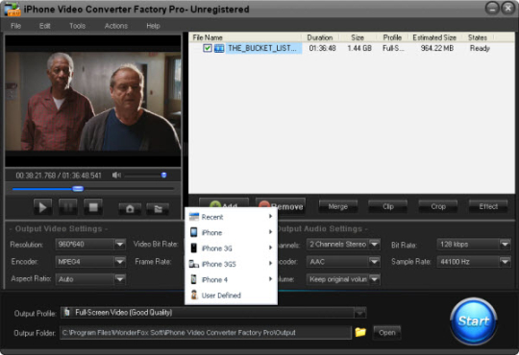Click the Ready status cell
The width and height of the screenshot is (519, 355).
point(480,48)
